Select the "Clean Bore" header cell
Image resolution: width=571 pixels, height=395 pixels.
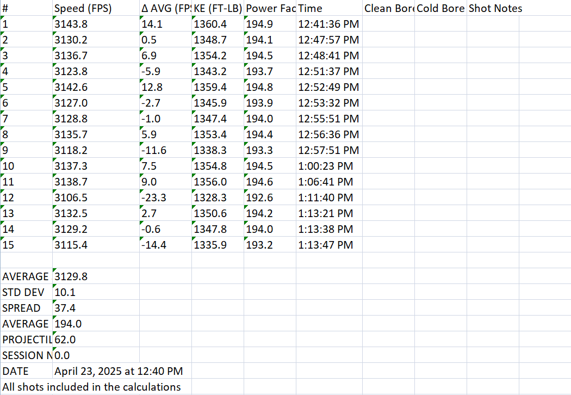[388, 8]
